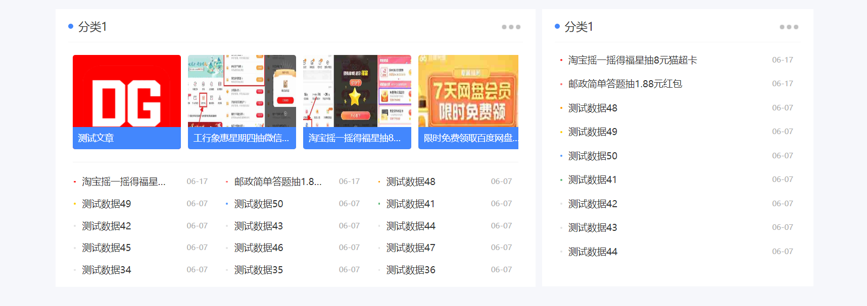This screenshot has width=867, height=306.
Task: Open 邮政简单答题抽1.88元红包 in right list
Action: [625, 84]
